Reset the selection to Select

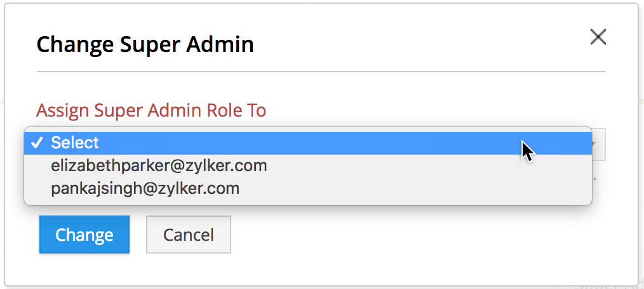[x=308, y=143]
